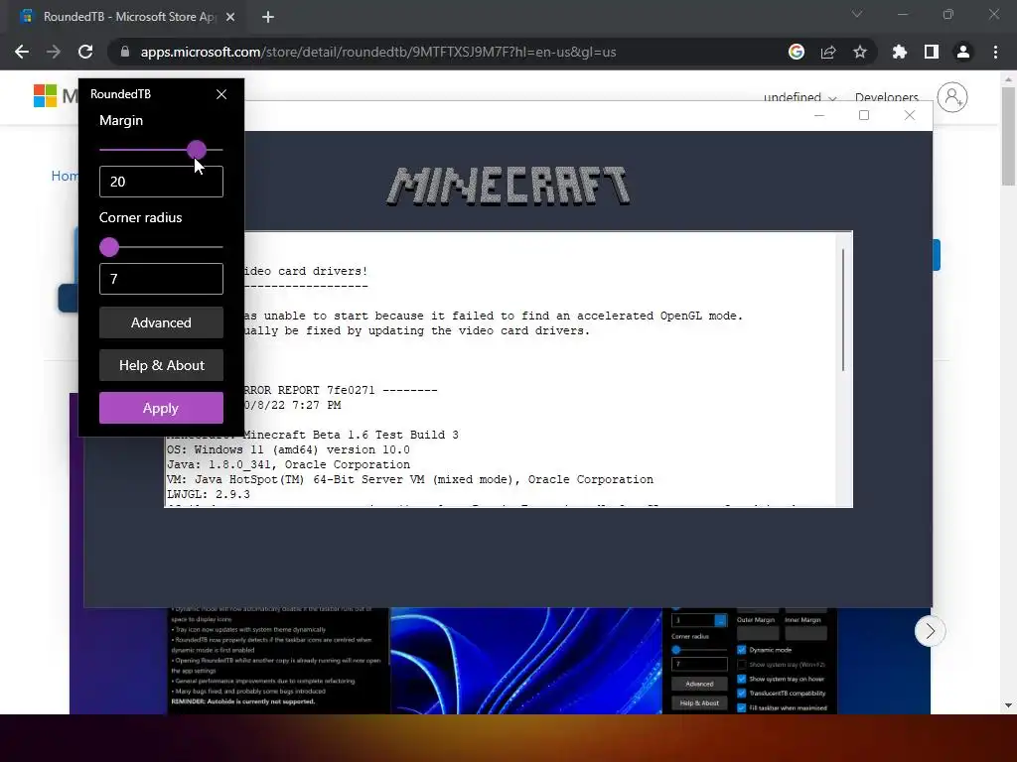Image resolution: width=1017 pixels, height=762 pixels.
Task: Click the Corner radius field showing 7
Action: pyautogui.click(x=161, y=279)
